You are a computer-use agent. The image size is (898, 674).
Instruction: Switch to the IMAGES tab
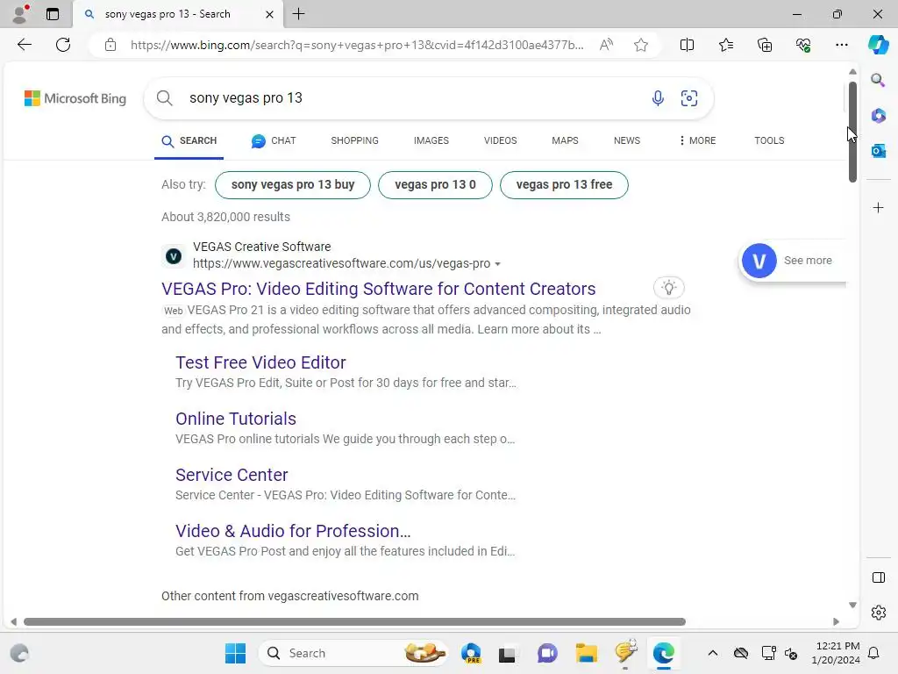pos(431,140)
